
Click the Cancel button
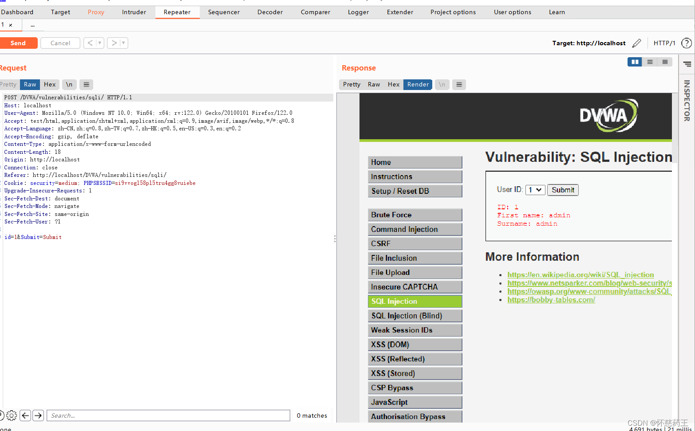(60, 43)
